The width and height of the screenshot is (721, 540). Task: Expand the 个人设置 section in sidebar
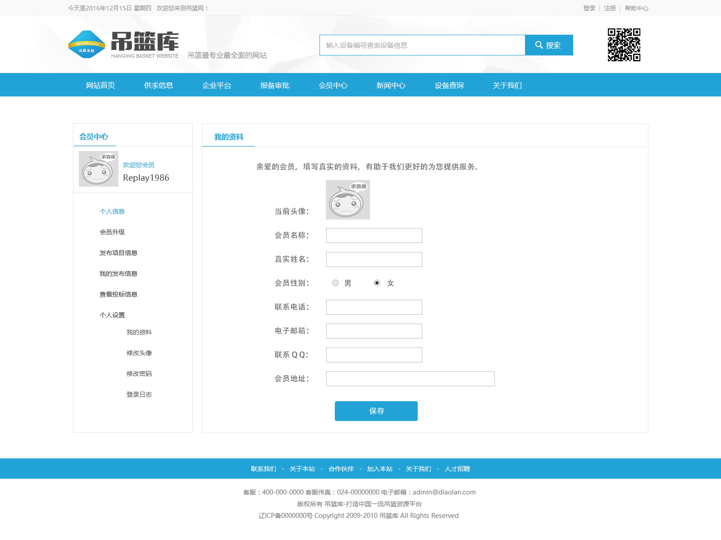(x=112, y=315)
